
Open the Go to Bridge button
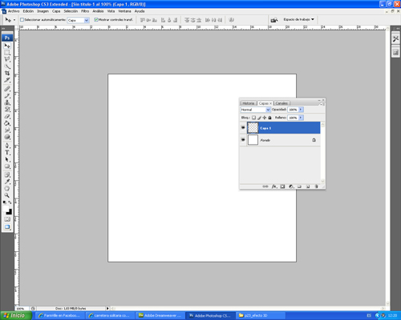(274, 20)
